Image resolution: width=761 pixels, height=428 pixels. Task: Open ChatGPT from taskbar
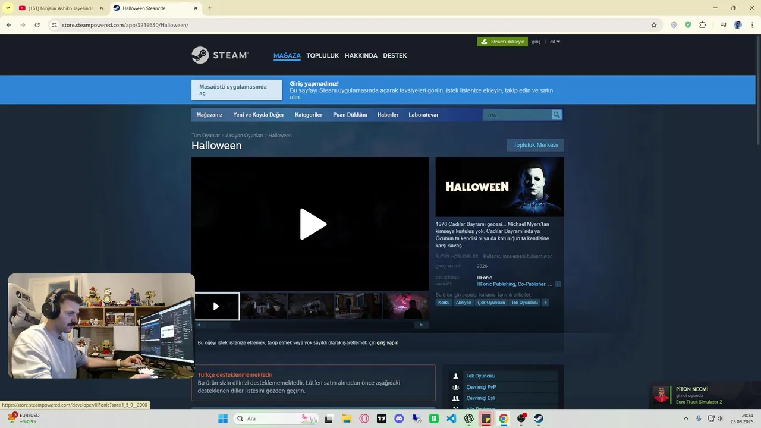[x=468, y=418]
